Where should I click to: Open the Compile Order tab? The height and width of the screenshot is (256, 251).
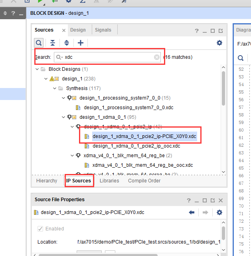[144, 181]
